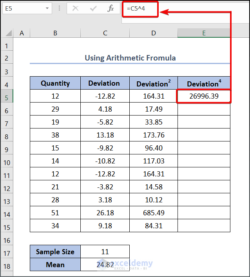Select cell with value 96.40
This screenshot has width=250, height=277.
pyautogui.click(x=154, y=148)
